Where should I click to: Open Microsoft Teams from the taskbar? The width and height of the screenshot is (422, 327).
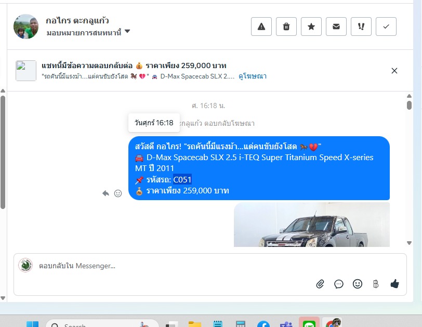pos(286,324)
